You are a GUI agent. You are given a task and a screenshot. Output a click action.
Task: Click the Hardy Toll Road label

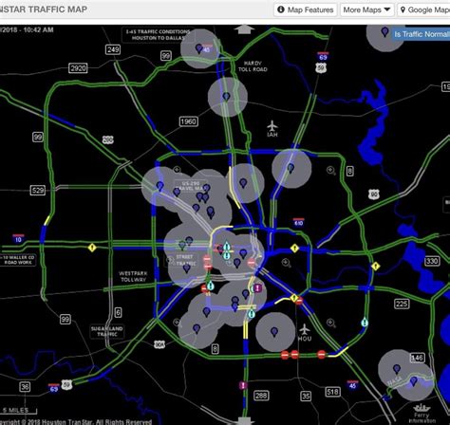point(253,66)
